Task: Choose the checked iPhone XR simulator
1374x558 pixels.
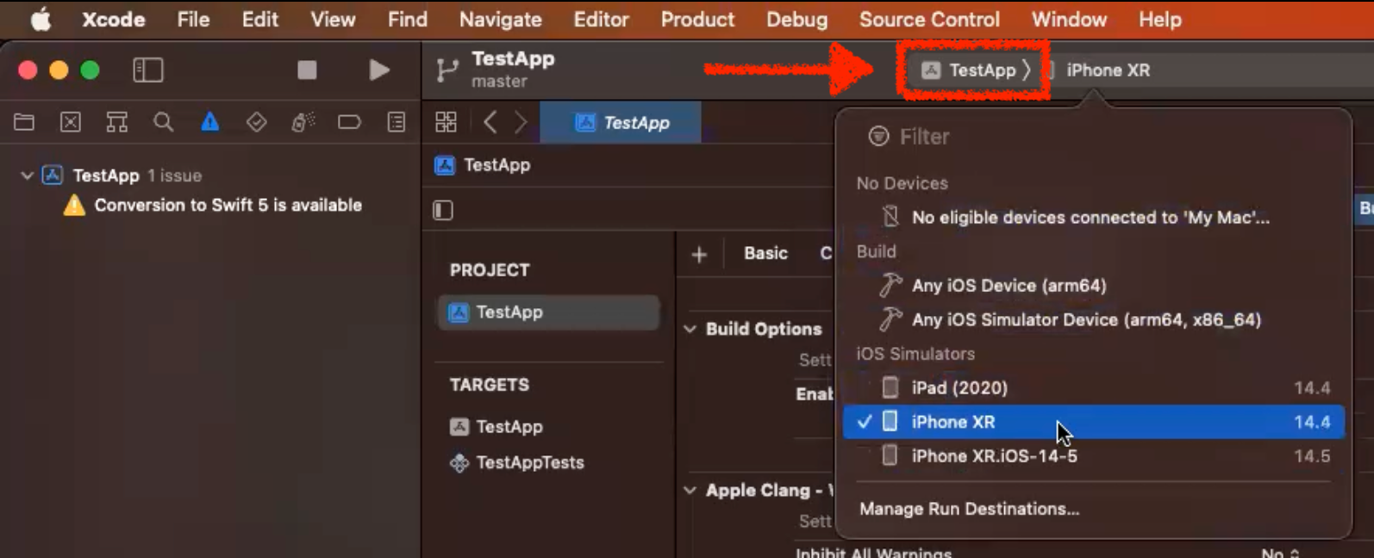Action: click(x=1094, y=422)
